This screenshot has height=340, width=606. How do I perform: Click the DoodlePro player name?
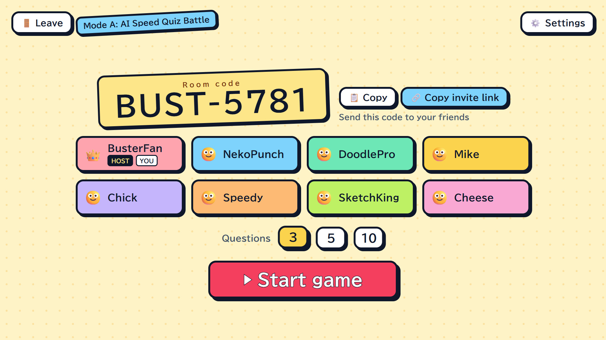point(367,154)
